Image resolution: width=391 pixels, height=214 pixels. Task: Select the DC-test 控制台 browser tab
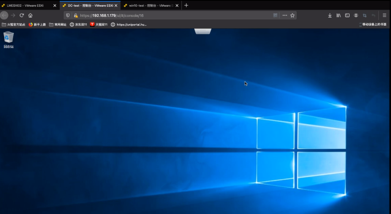(x=90, y=5)
